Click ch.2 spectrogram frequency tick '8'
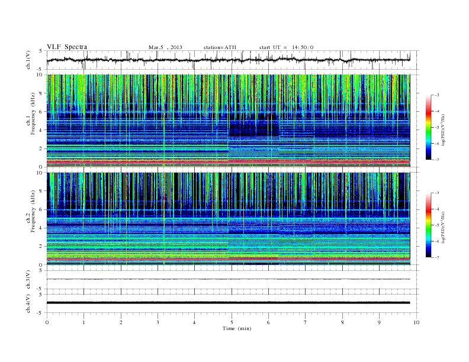The image size is (469, 362). 41,191
